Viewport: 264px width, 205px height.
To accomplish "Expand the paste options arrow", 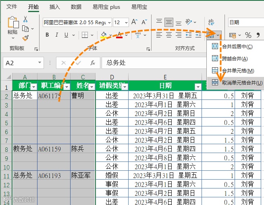I will click(13, 38).
